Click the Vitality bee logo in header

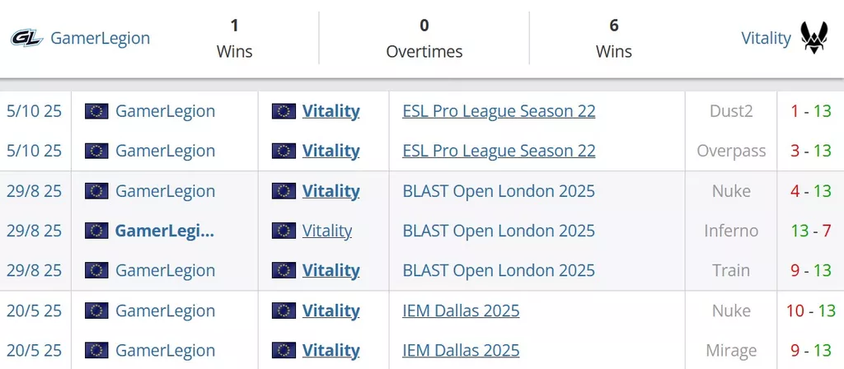(814, 38)
